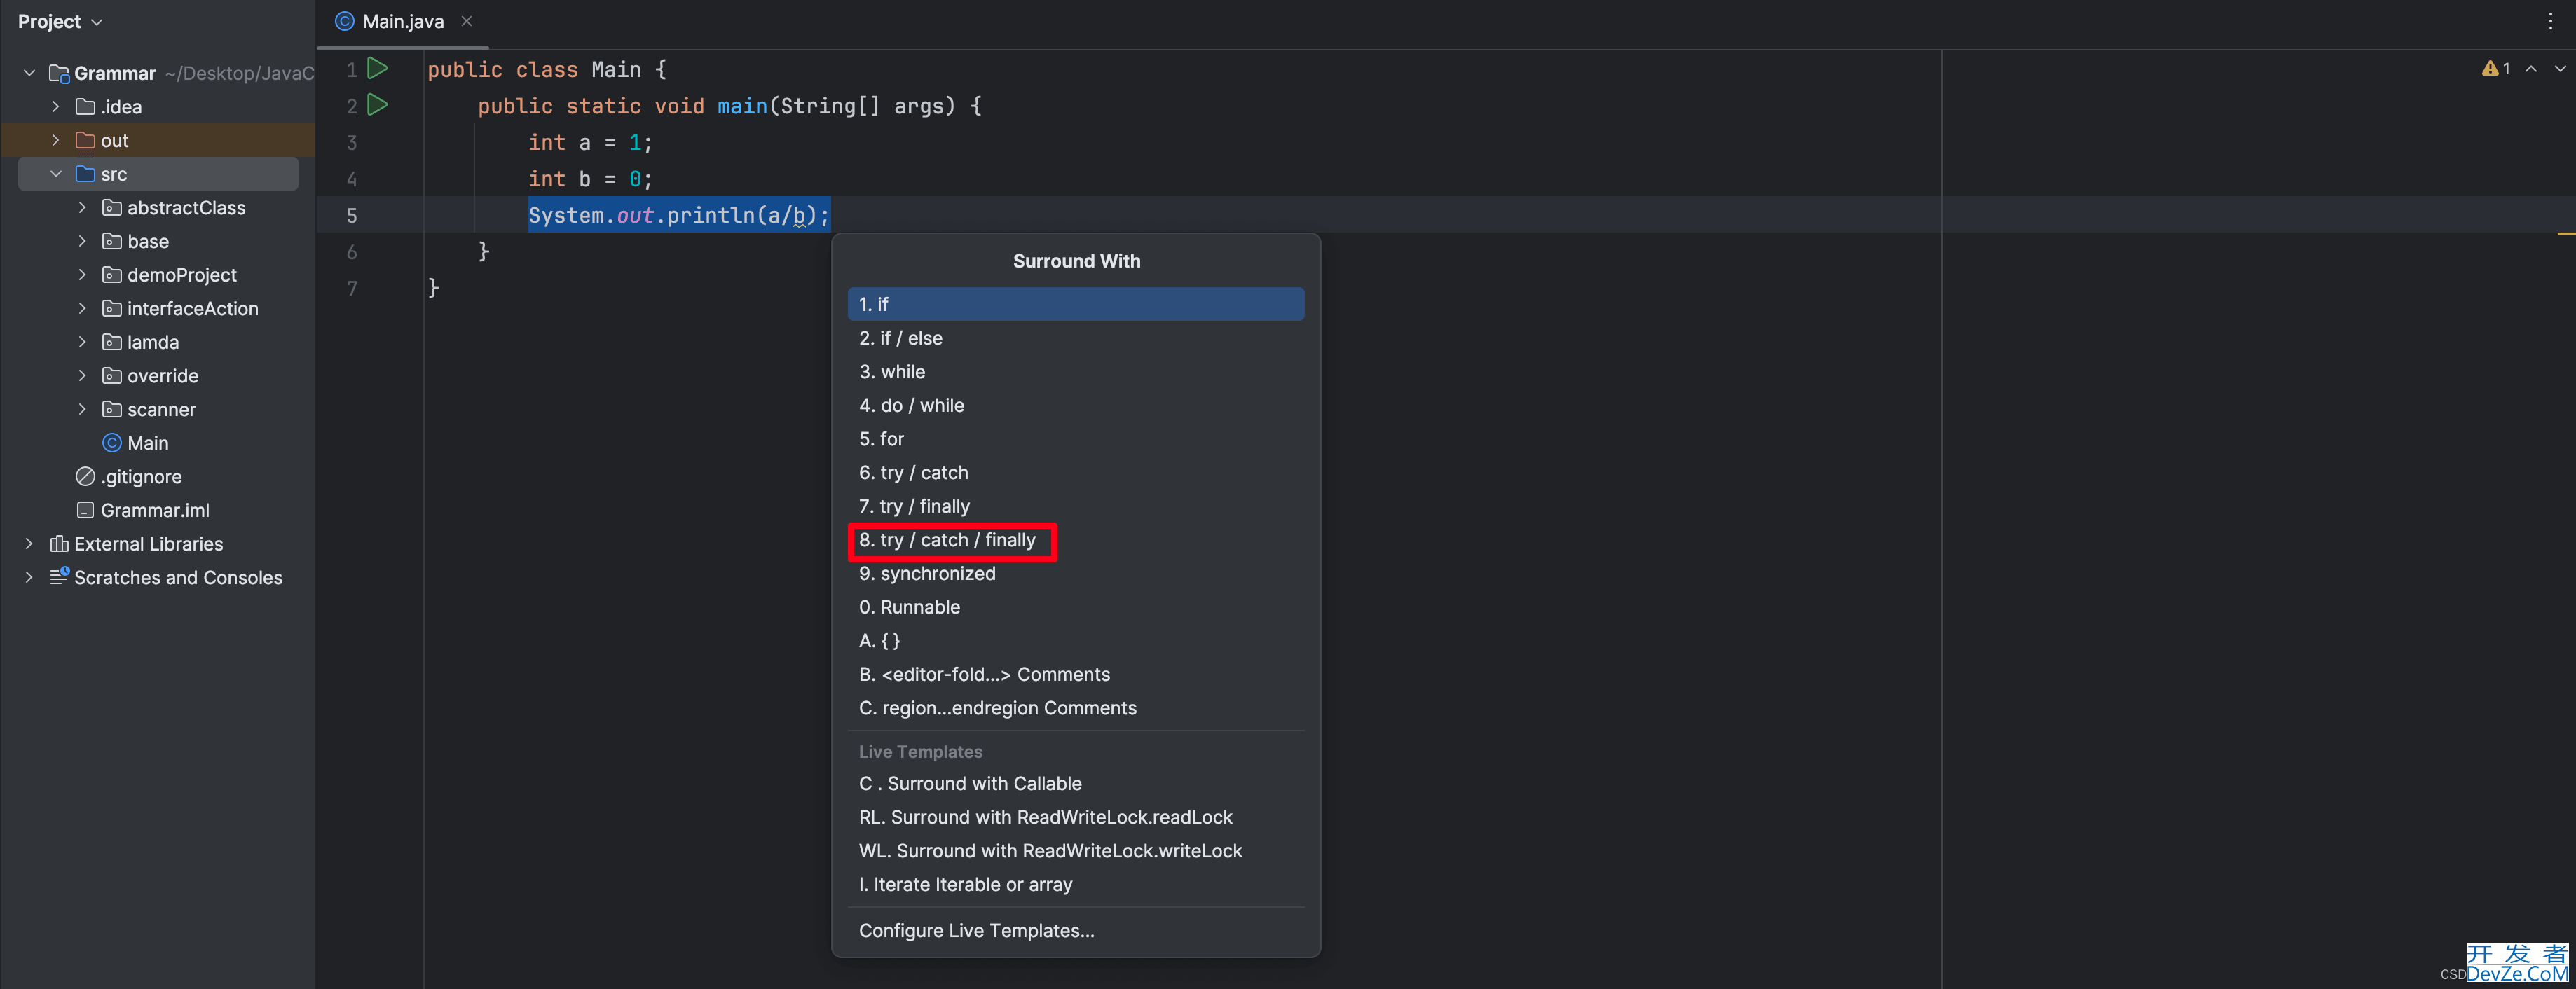
Task: Open the Project view dropdown
Action: 60,21
